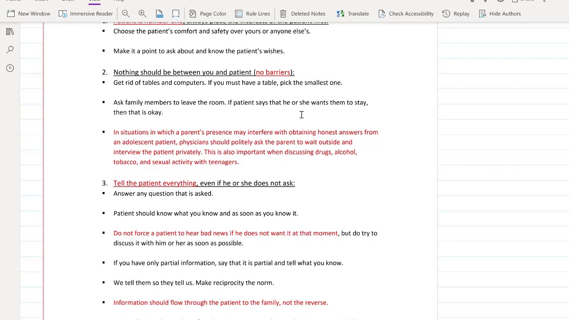This screenshot has height=320, width=569.
Task: Open the Translate tool
Action: pos(353,13)
